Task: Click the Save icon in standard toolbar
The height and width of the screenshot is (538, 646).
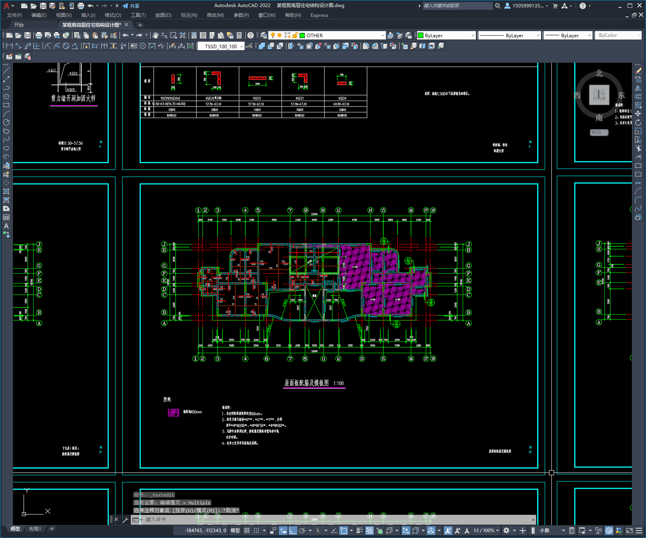Action: 27,35
